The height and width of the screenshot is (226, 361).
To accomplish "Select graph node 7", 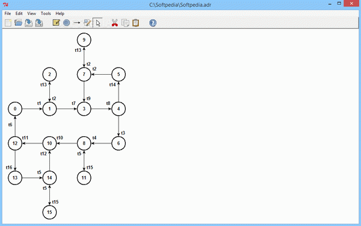I will 84,74.
